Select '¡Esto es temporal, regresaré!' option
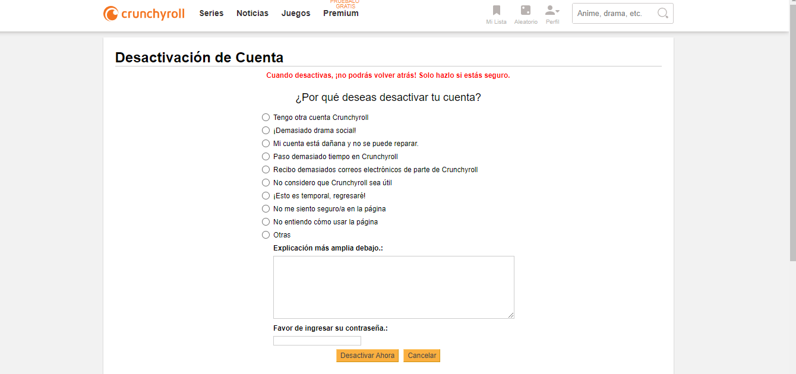 pos(266,196)
